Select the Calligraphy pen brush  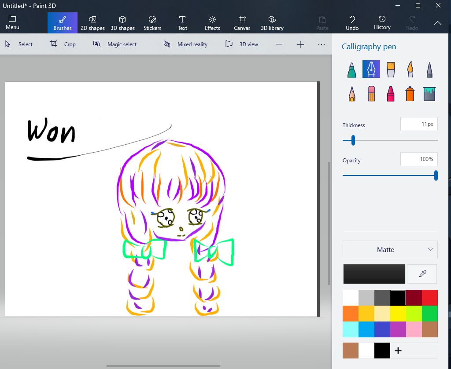pos(371,69)
